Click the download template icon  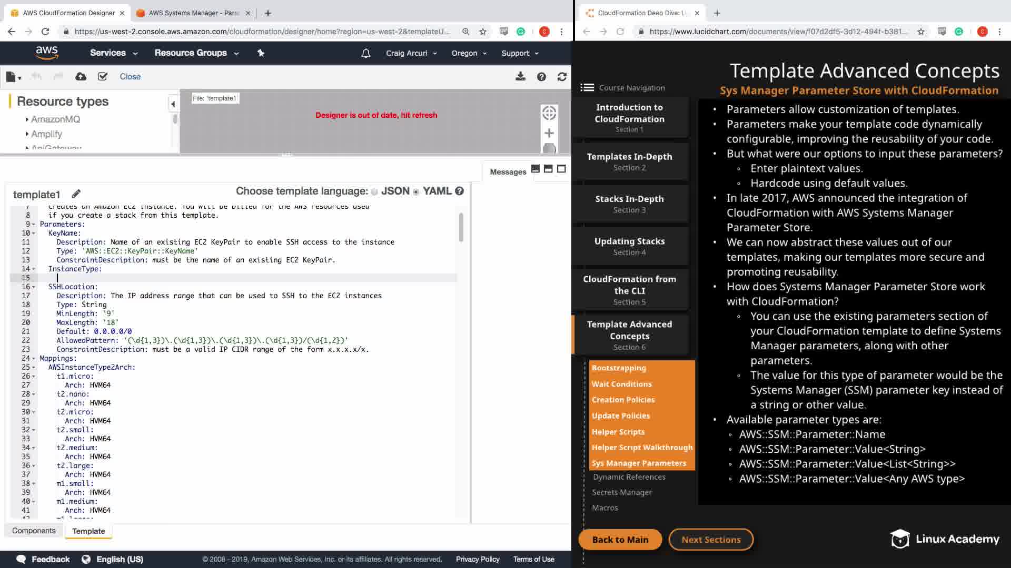click(520, 77)
